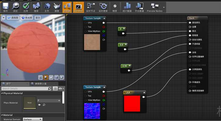Click the Search Details input field
This screenshot has height=121, width=221.
tap(25, 89)
